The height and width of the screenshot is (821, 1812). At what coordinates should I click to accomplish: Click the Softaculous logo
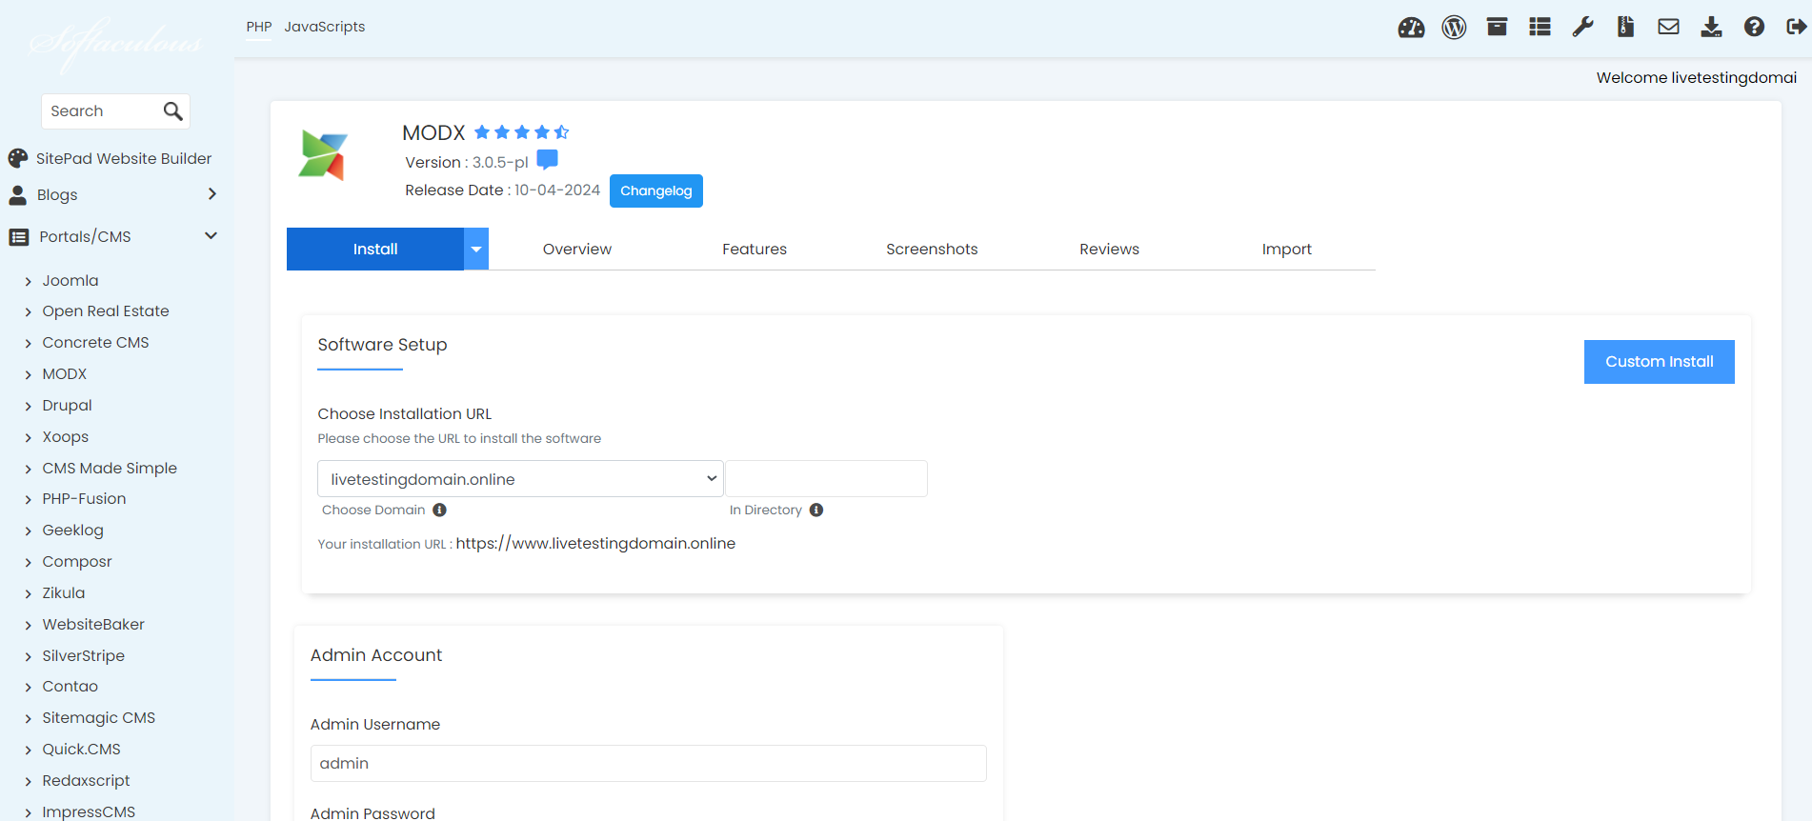[115, 44]
